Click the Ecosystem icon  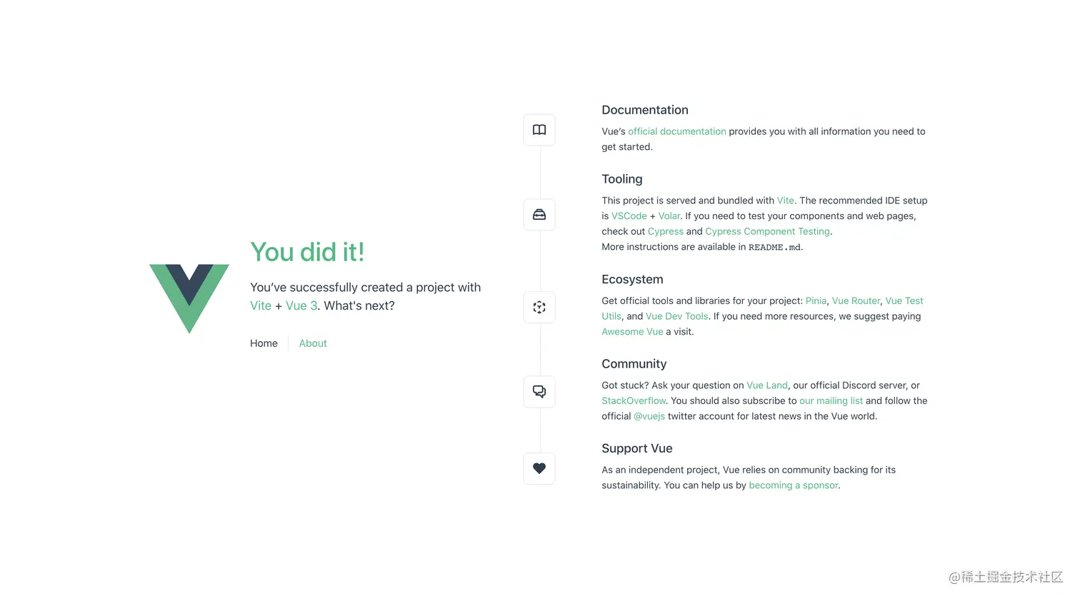point(539,308)
